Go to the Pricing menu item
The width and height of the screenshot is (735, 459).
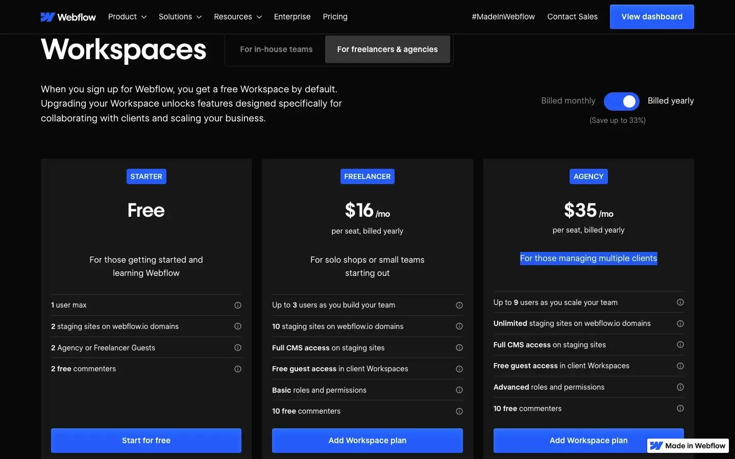pyautogui.click(x=335, y=17)
